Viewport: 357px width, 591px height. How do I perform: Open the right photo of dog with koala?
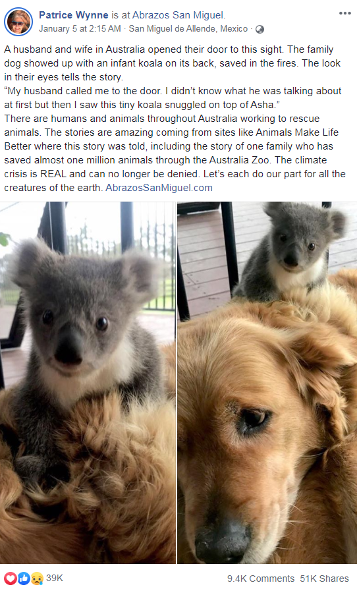(x=267, y=383)
